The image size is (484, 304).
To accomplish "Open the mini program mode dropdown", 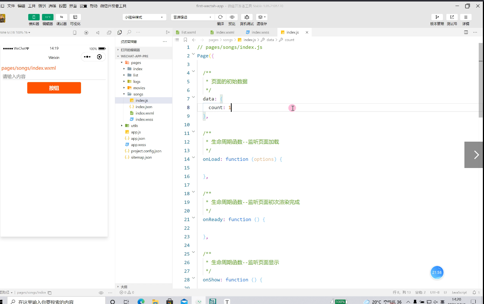I will click(145, 17).
